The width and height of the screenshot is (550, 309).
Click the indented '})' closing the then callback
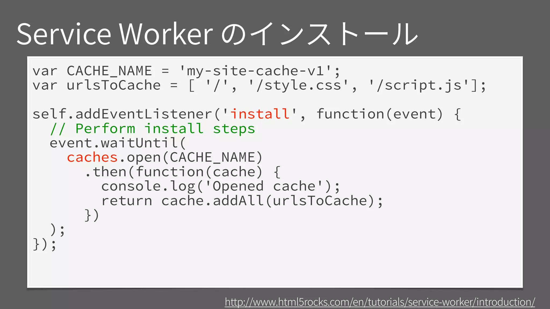[x=92, y=215]
